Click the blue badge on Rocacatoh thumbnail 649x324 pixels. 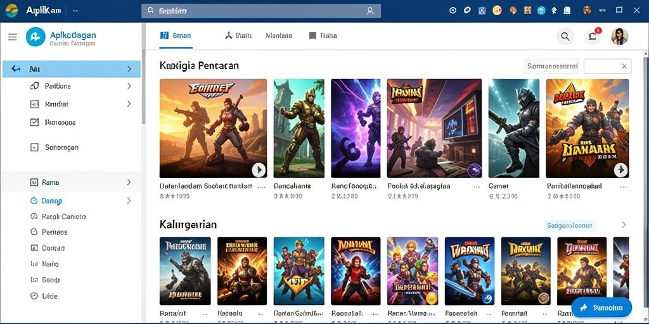coord(489,298)
